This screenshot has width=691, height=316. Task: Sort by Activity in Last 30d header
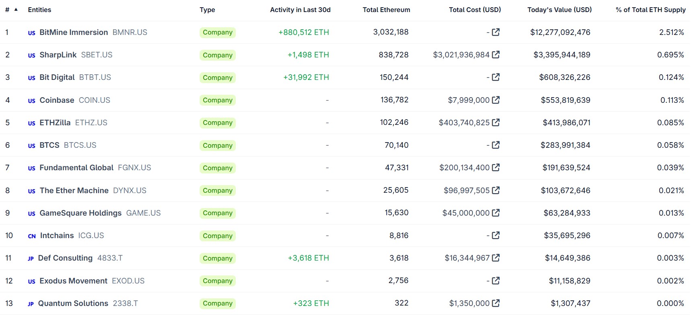(300, 10)
